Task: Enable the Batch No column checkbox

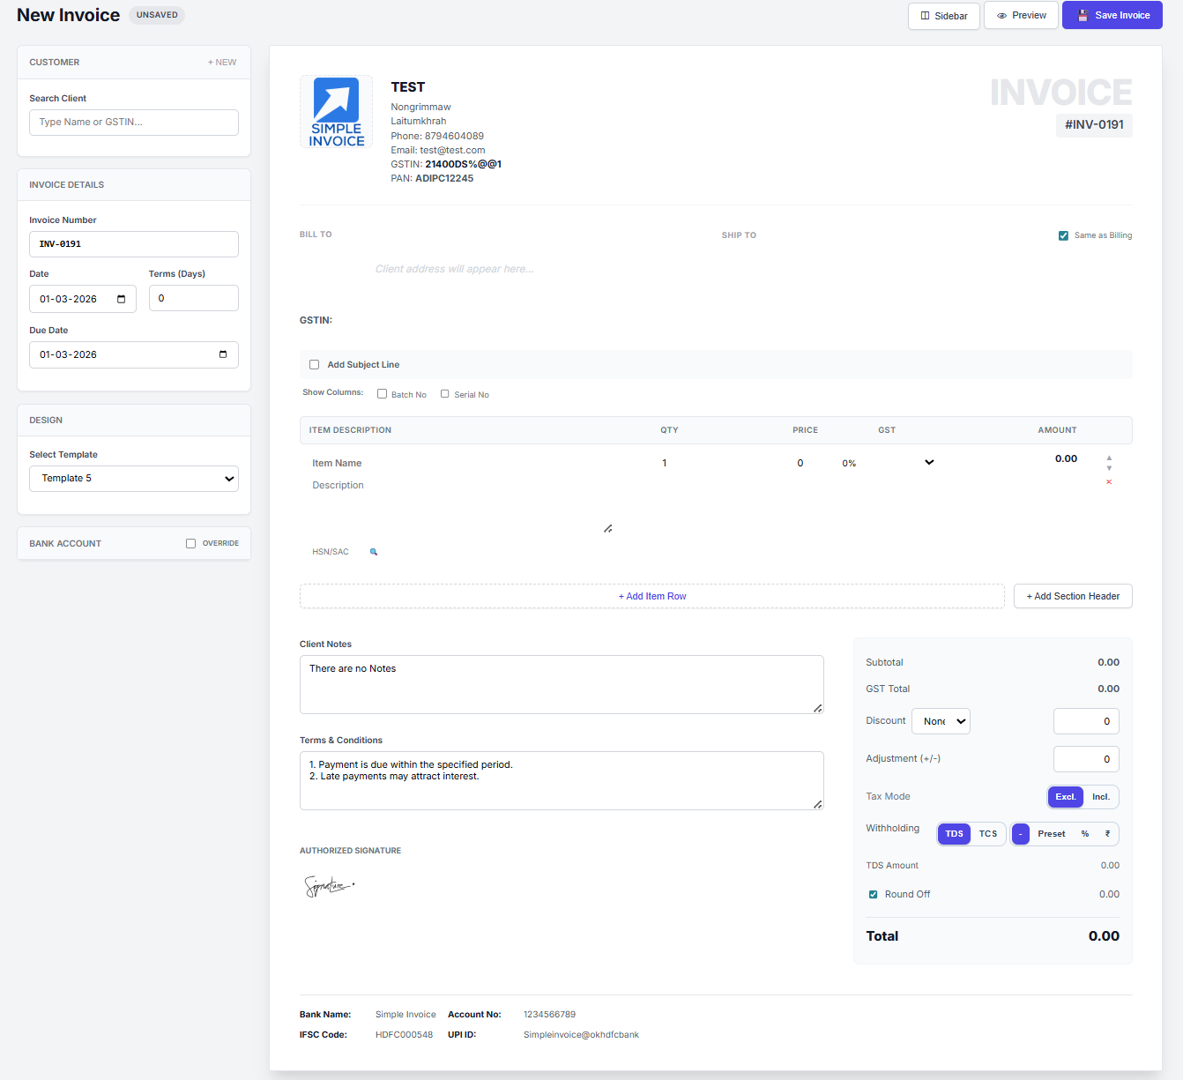Action: tap(382, 393)
